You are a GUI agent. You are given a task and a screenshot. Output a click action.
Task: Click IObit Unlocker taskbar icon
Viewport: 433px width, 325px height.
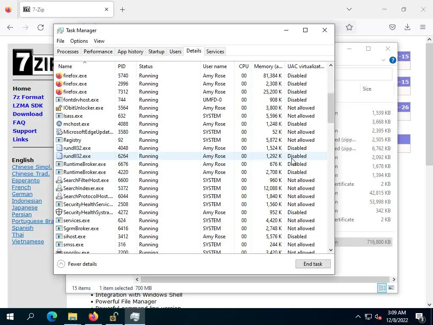coord(114,317)
